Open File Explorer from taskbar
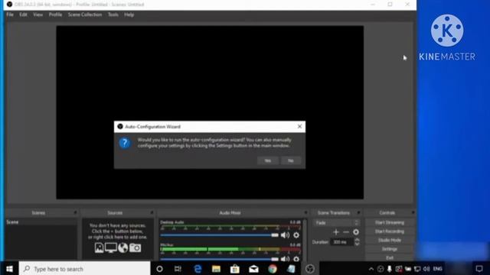Viewport: 490px width, 275px height. point(216,269)
